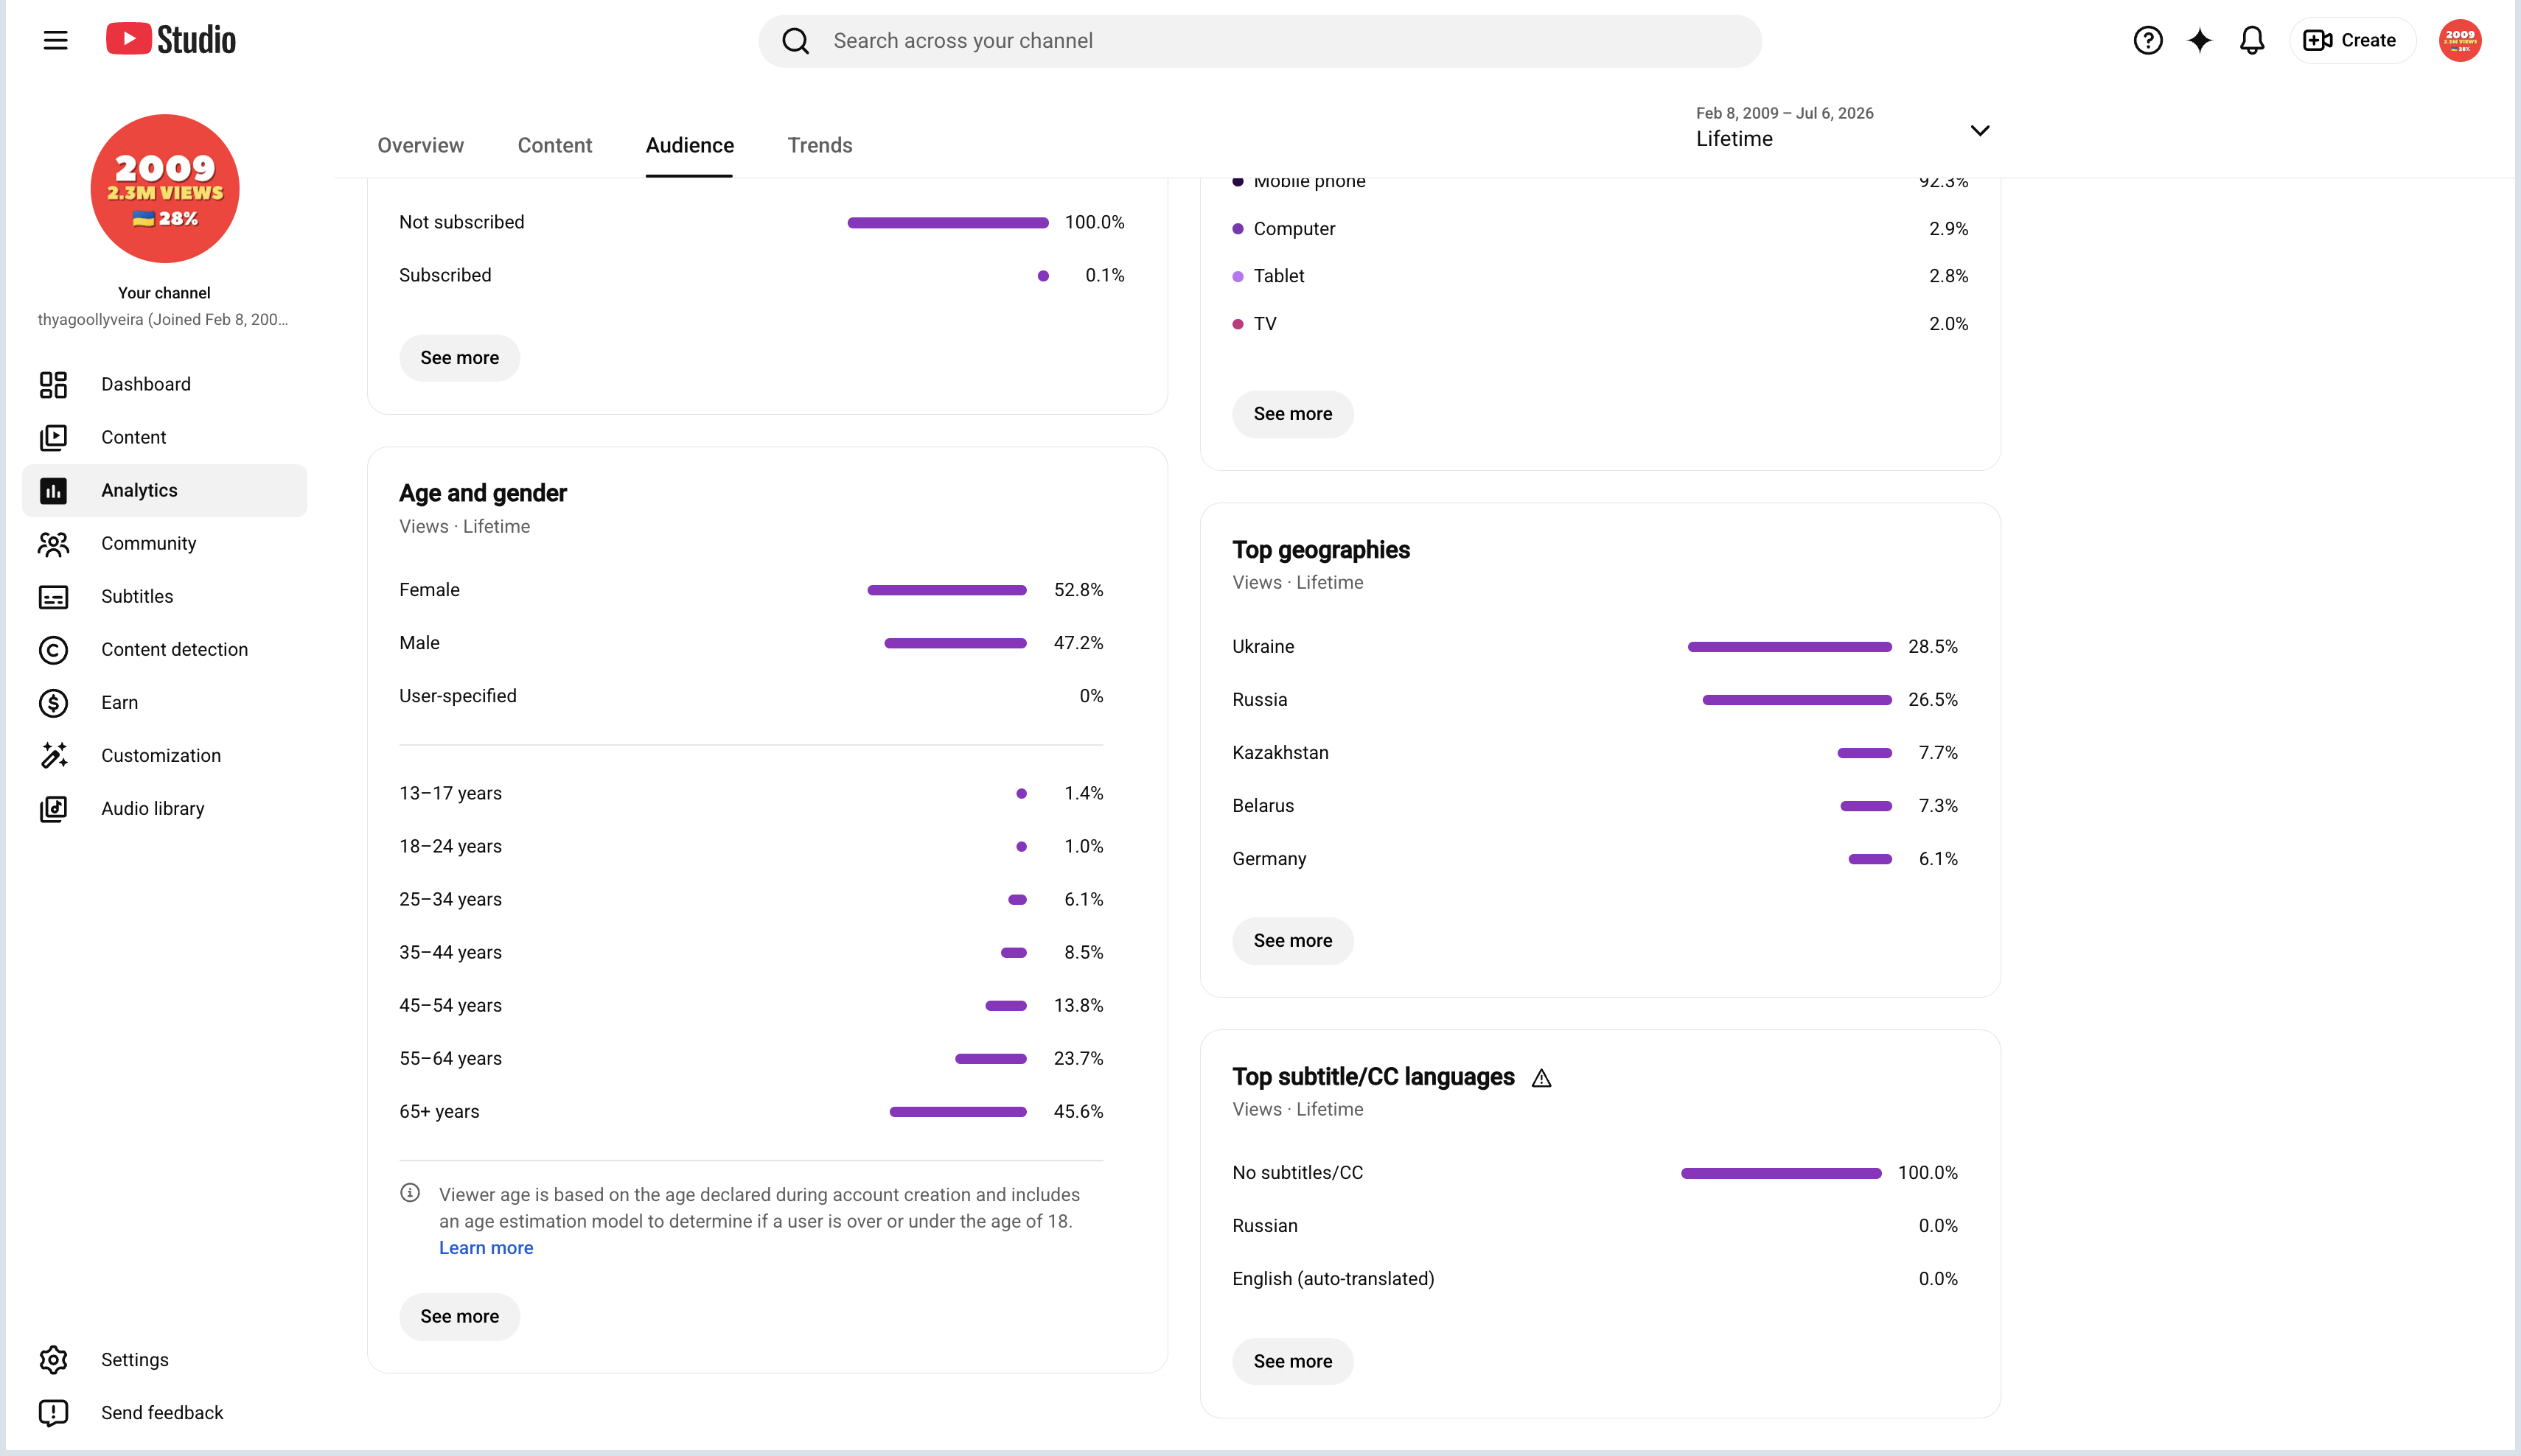Open the account avatar in top right
The width and height of the screenshot is (2521, 1456).
coord(2459,40)
